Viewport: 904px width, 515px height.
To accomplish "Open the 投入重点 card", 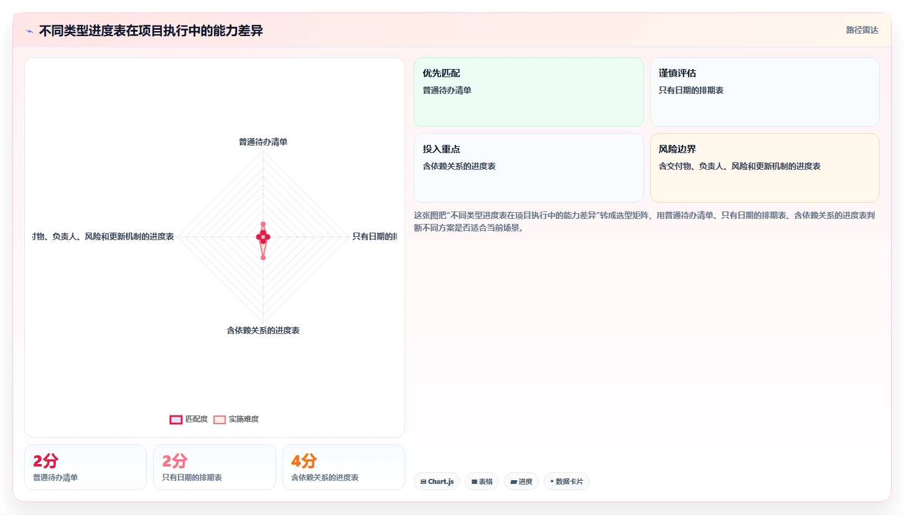I will 528,168.
